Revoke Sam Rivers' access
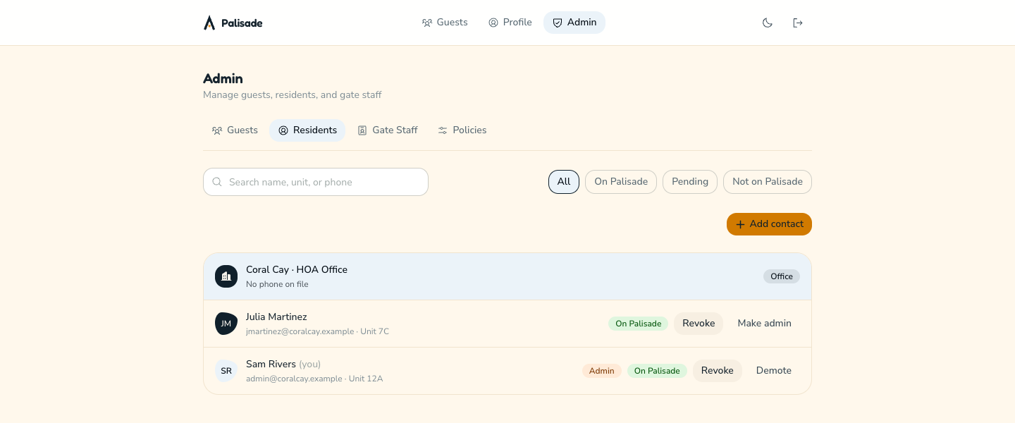 click(718, 371)
